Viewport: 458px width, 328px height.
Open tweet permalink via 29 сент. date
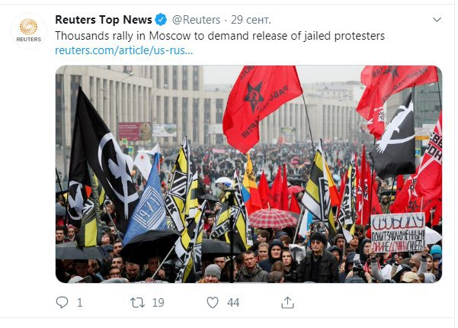(x=251, y=20)
